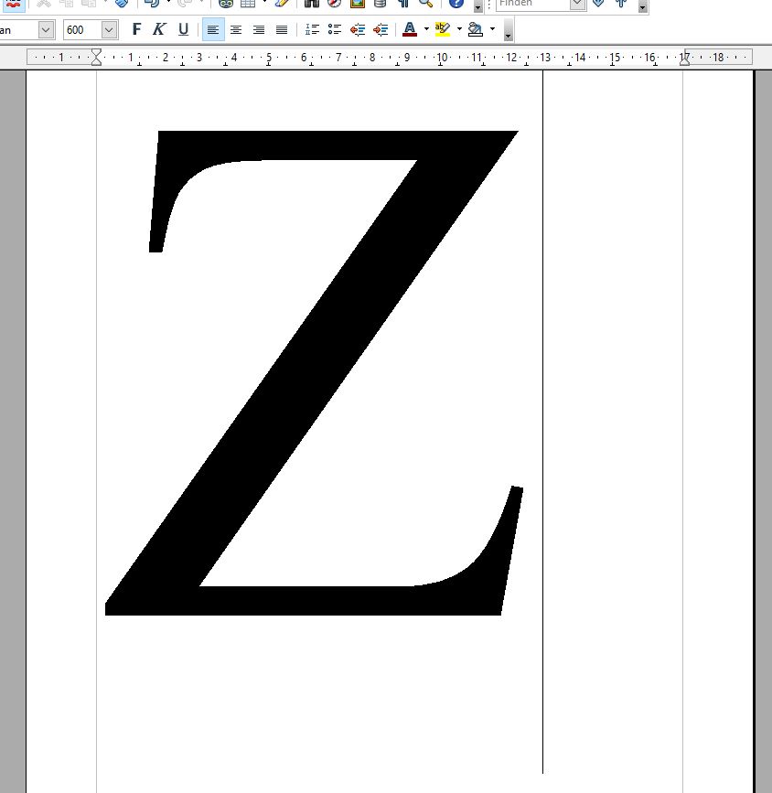The height and width of the screenshot is (793, 772).
Task: Open font name dropdown list
Action: tap(46, 30)
